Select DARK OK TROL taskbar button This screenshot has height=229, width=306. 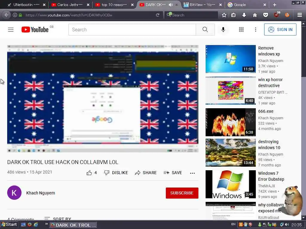pyautogui.click(x=73, y=225)
